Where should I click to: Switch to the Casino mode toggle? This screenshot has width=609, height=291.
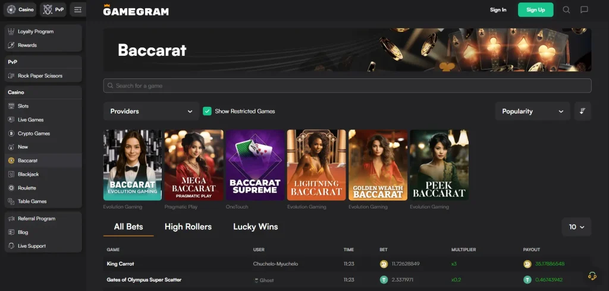(20, 10)
